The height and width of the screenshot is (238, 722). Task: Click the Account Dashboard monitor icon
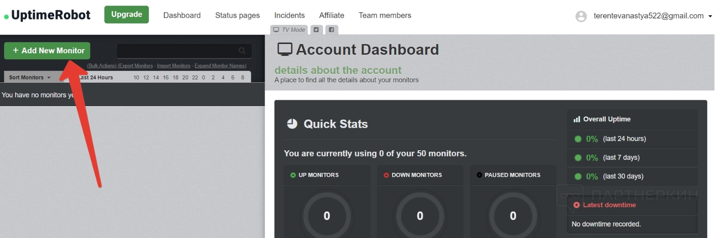(x=285, y=49)
